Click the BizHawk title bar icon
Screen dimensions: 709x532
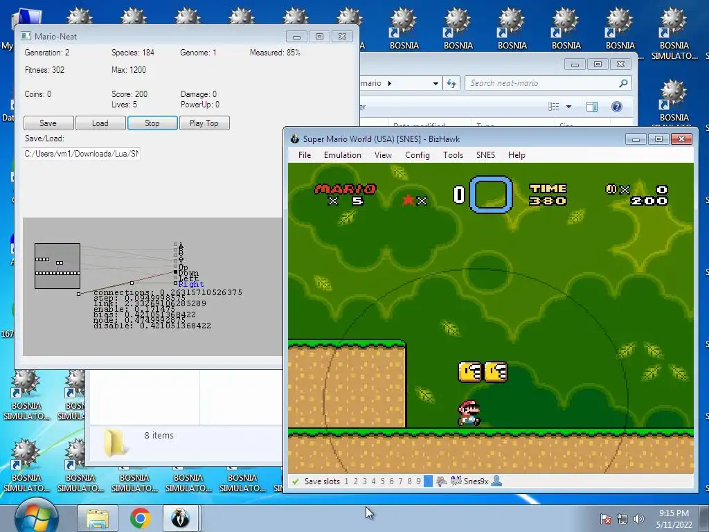pyautogui.click(x=295, y=139)
